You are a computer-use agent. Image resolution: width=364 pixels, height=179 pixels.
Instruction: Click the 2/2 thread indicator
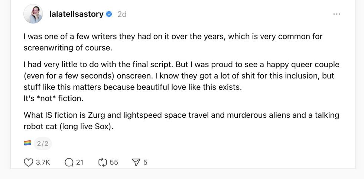tap(43, 143)
